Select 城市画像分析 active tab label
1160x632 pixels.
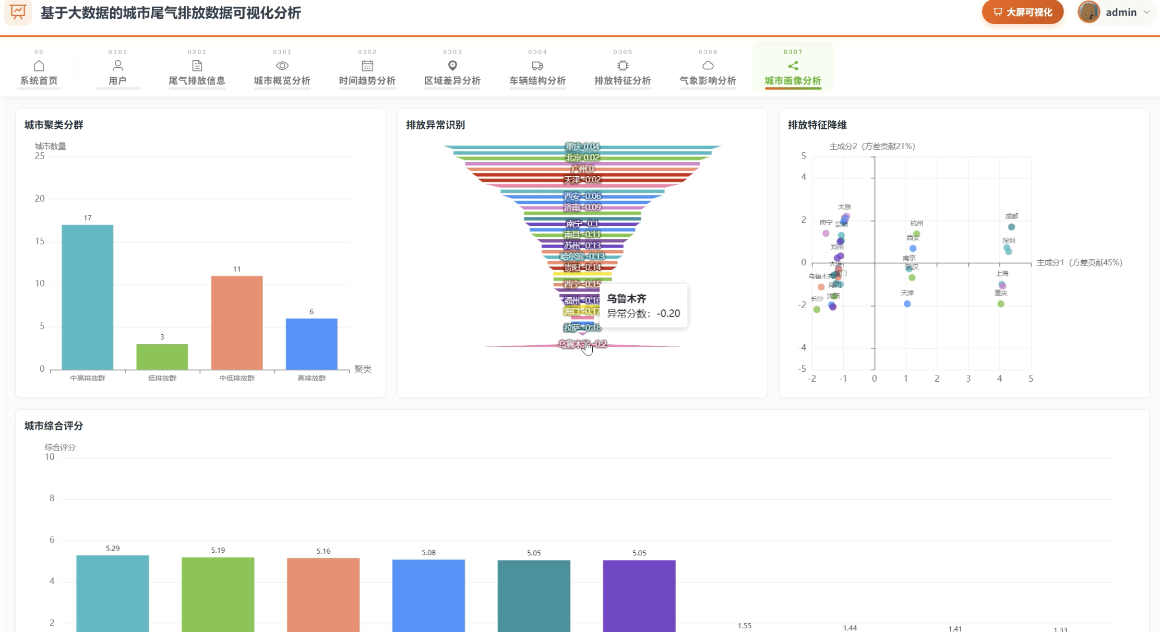click(x=793, y=81)
